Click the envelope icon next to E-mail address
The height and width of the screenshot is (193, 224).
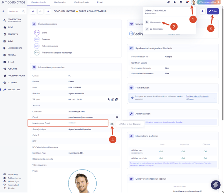(117, 117)
